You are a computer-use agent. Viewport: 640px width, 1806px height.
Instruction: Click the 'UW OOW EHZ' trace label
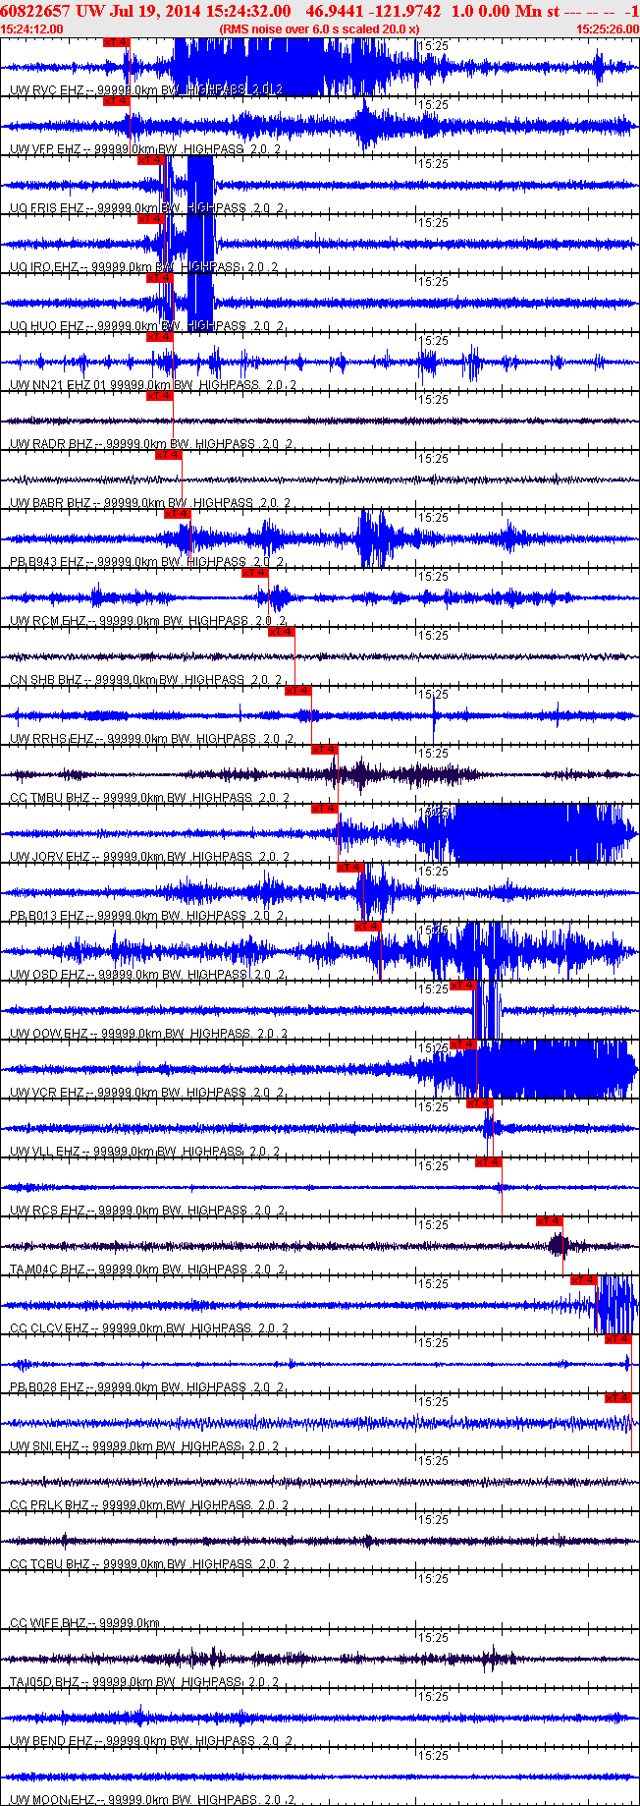[49, 1034]
